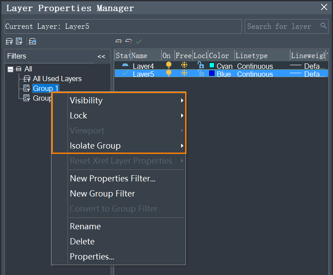Toggle Layer4 On light bulb
The image size is (333, 275).
tap(168, 66)
